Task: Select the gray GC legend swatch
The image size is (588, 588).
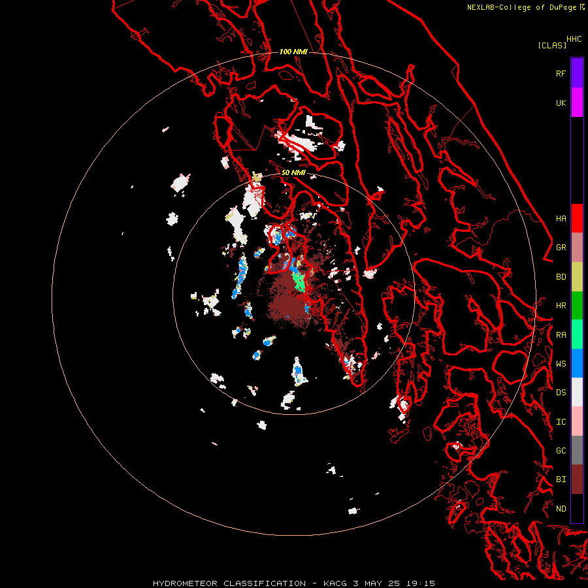Action: pos(577,450)
